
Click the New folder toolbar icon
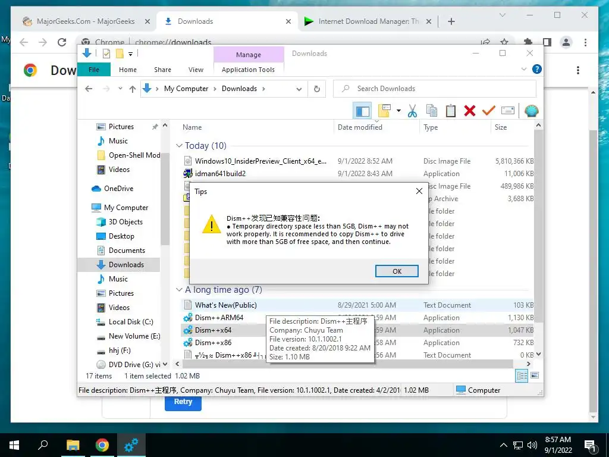384,111
